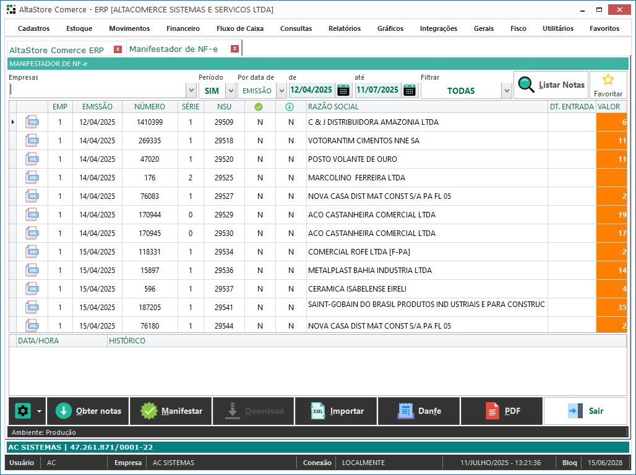Expand the Empresas dropdown
The width and height of the screenshot is (636, 475).
pos(191,90)
